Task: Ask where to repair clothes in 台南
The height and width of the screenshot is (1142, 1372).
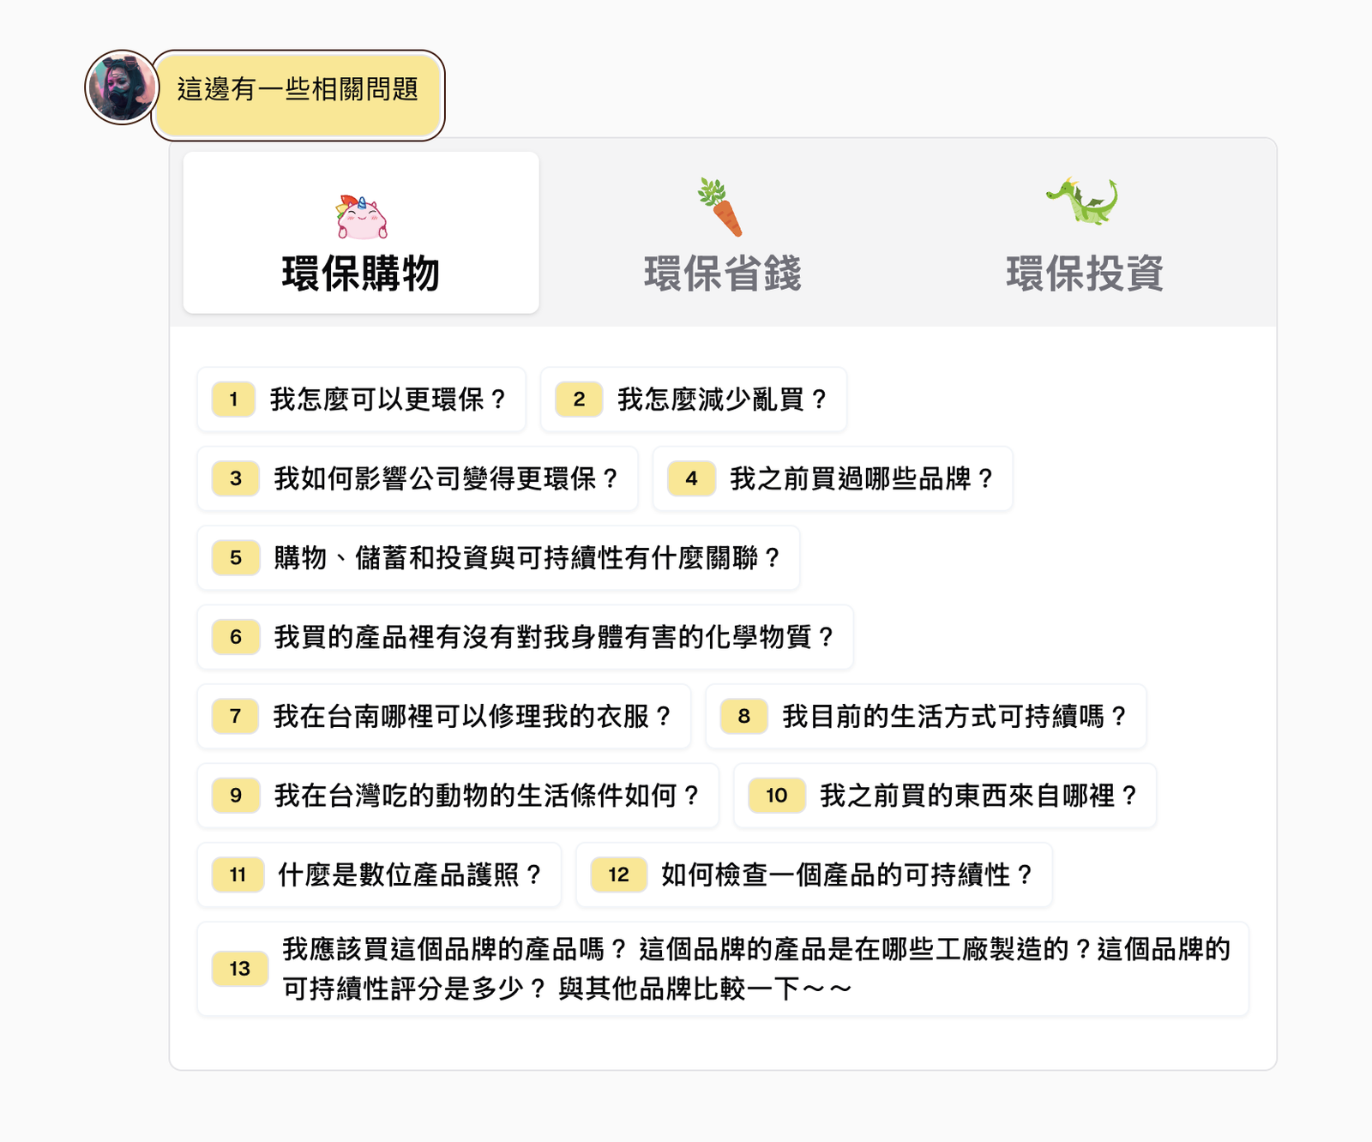Action: (x=444, y=717)
